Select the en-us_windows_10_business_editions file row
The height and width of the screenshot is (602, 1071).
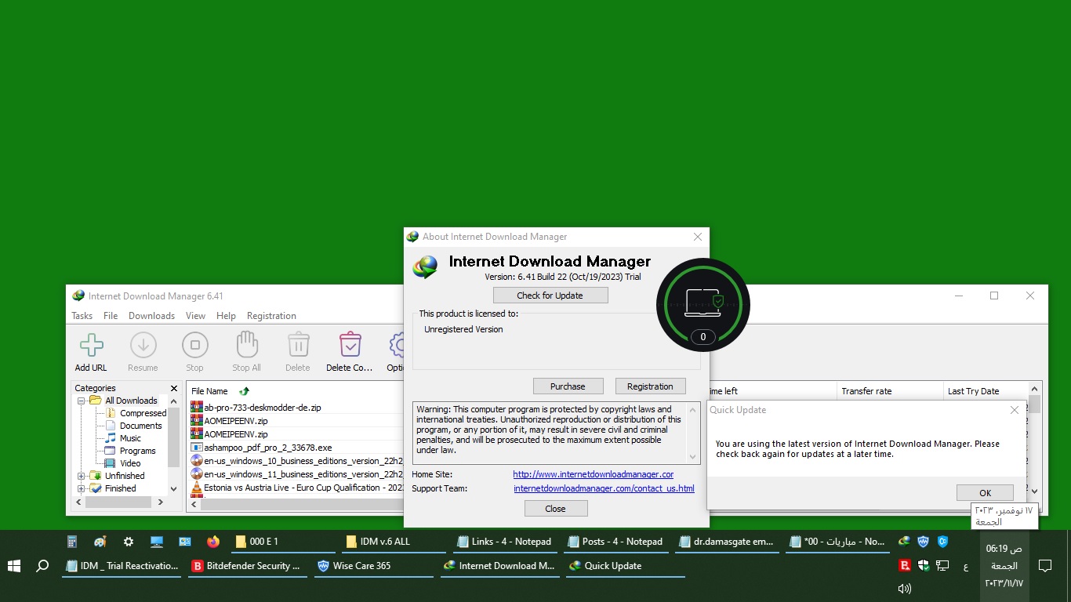click(x=302, y=461)
